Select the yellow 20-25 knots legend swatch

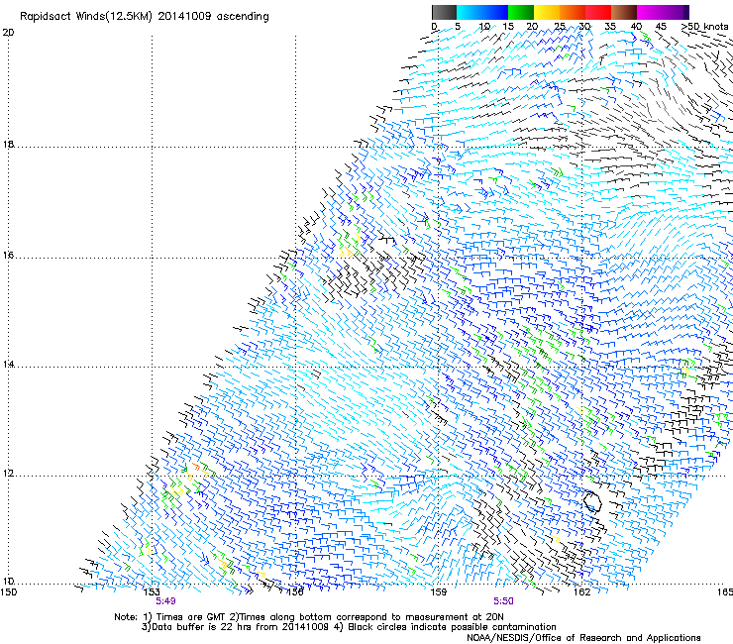[547, 12]
